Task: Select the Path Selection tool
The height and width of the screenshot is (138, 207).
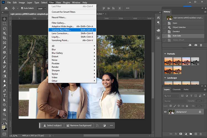Action: pyautogui.click(x=4, y=100)
